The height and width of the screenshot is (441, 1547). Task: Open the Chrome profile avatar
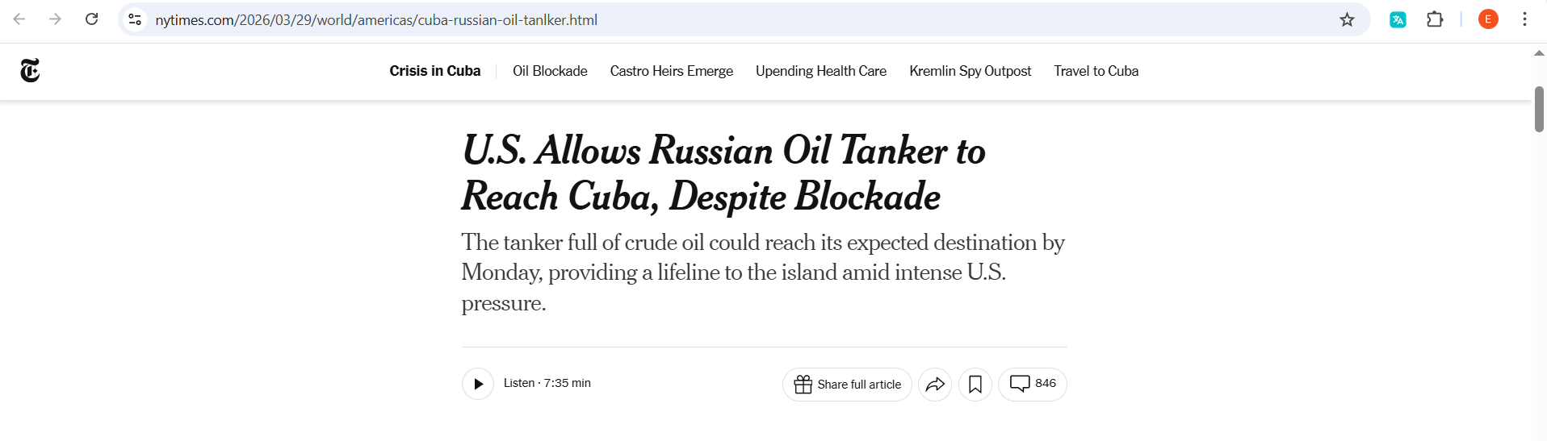pyautogui.click(x=1488, y=19)
